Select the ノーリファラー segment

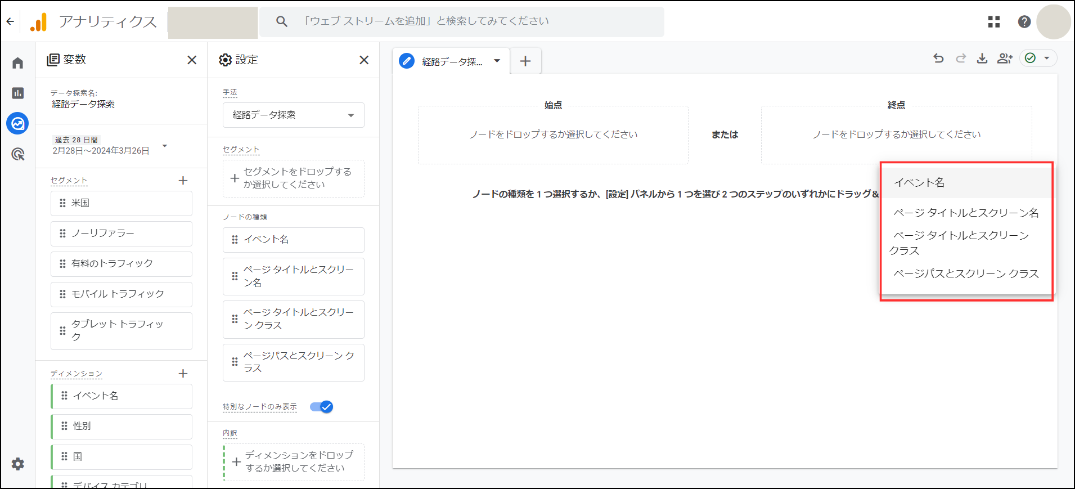pos(122,234)
